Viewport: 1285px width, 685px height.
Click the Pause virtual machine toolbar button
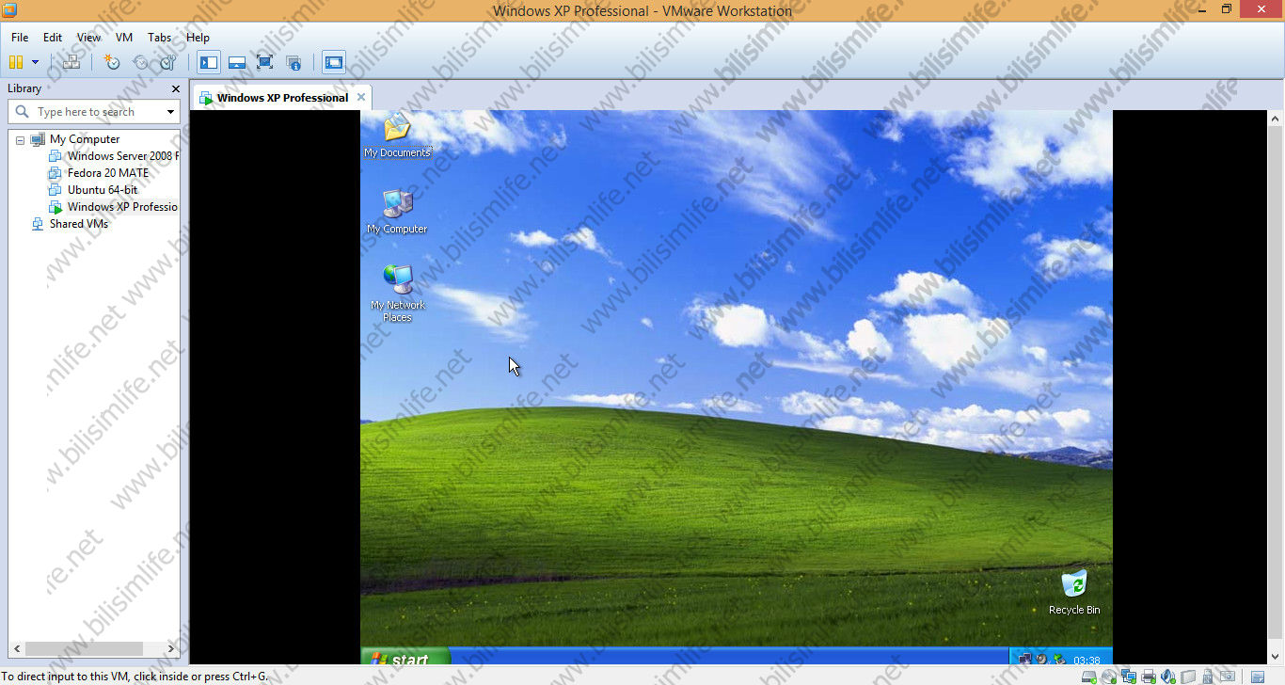16,62
